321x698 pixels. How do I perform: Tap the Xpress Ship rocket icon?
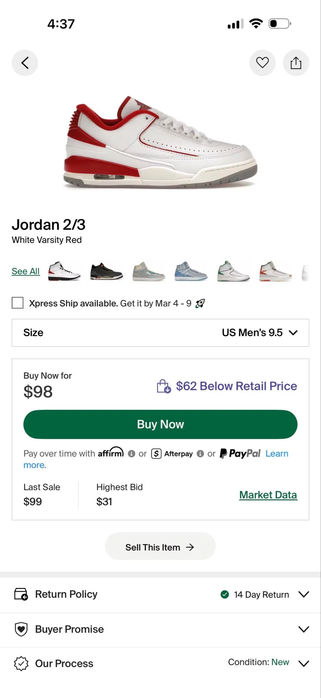[200, 303]
